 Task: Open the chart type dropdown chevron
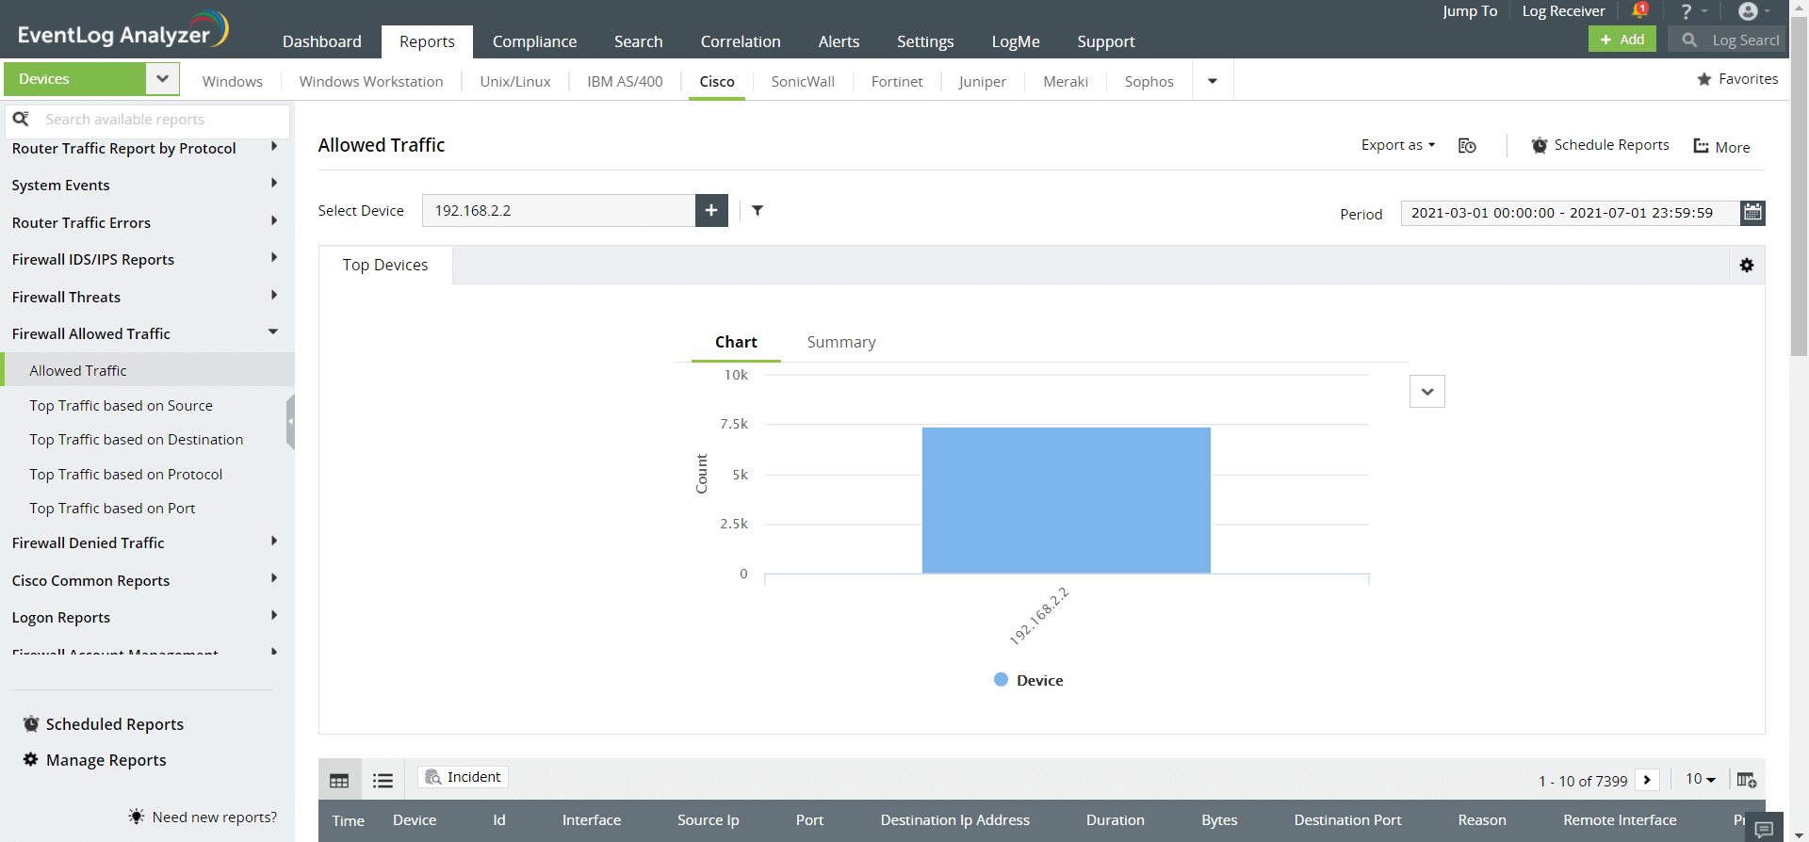pos(1427,392)
